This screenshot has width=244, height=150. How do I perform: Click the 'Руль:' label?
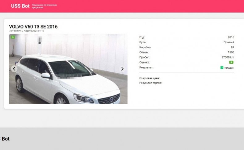tap(143, 42)
